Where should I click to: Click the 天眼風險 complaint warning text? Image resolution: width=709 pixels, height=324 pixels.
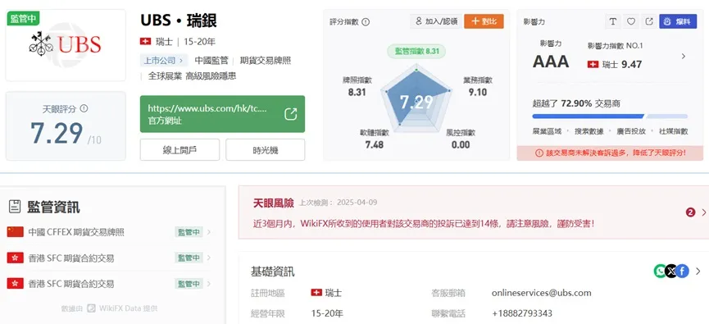click(x=423, y=224)
